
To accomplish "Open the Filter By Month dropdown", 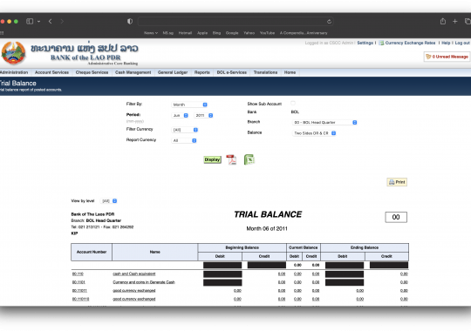I will coord(189,105).
